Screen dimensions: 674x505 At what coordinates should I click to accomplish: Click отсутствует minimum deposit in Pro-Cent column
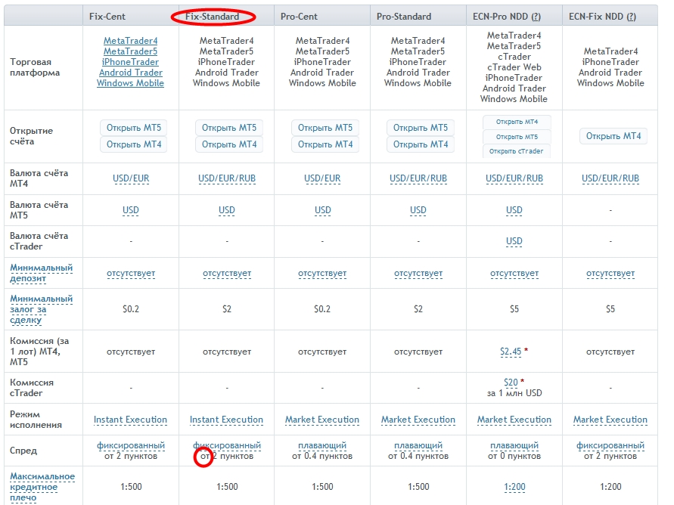[322, 274]
